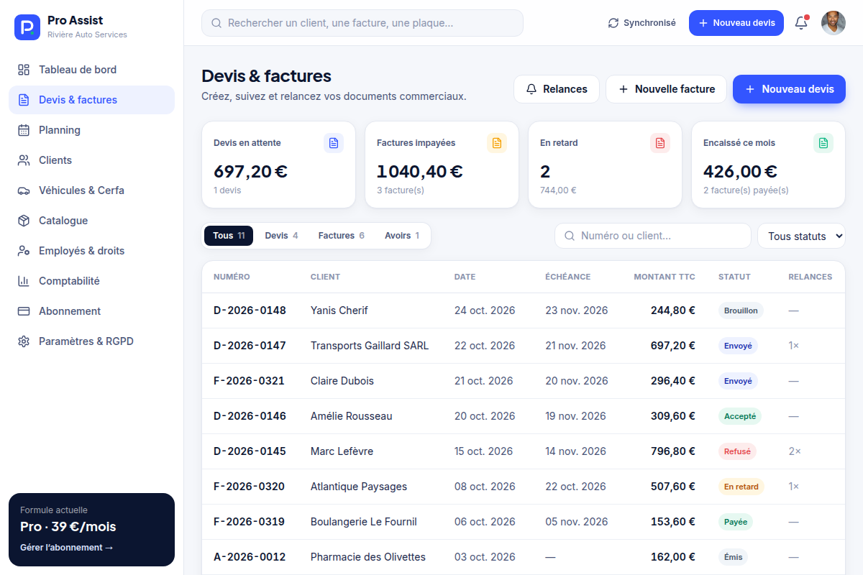
Task: Click client Transports Gaillard SARL
Action: [370, 346]
